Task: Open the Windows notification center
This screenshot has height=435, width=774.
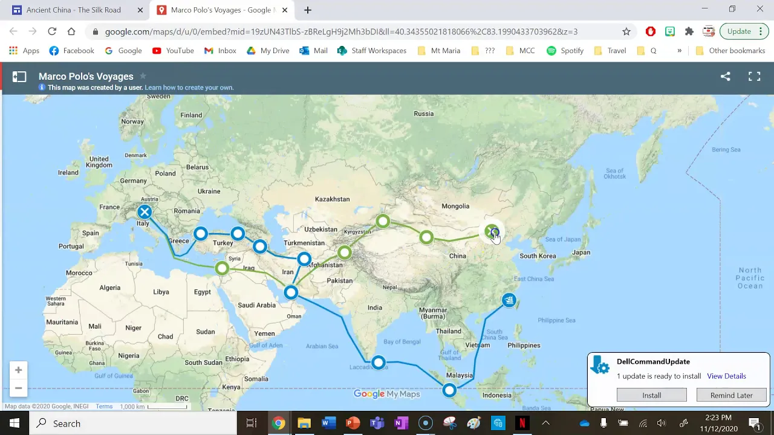Action: tap(755, 423)
